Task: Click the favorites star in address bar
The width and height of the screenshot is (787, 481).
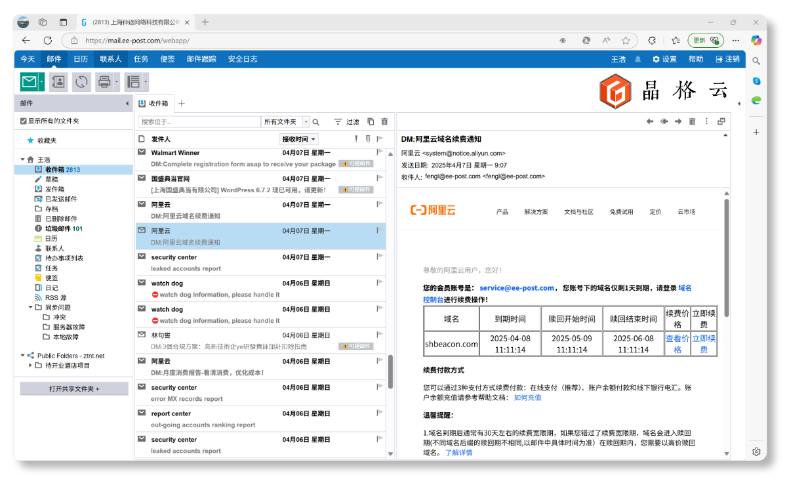Action: [x=626, y=40]
